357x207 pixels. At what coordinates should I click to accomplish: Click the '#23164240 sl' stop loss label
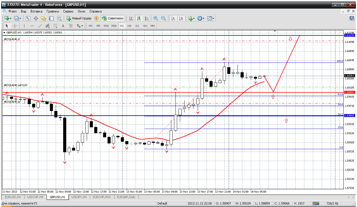tap(12, 39)
